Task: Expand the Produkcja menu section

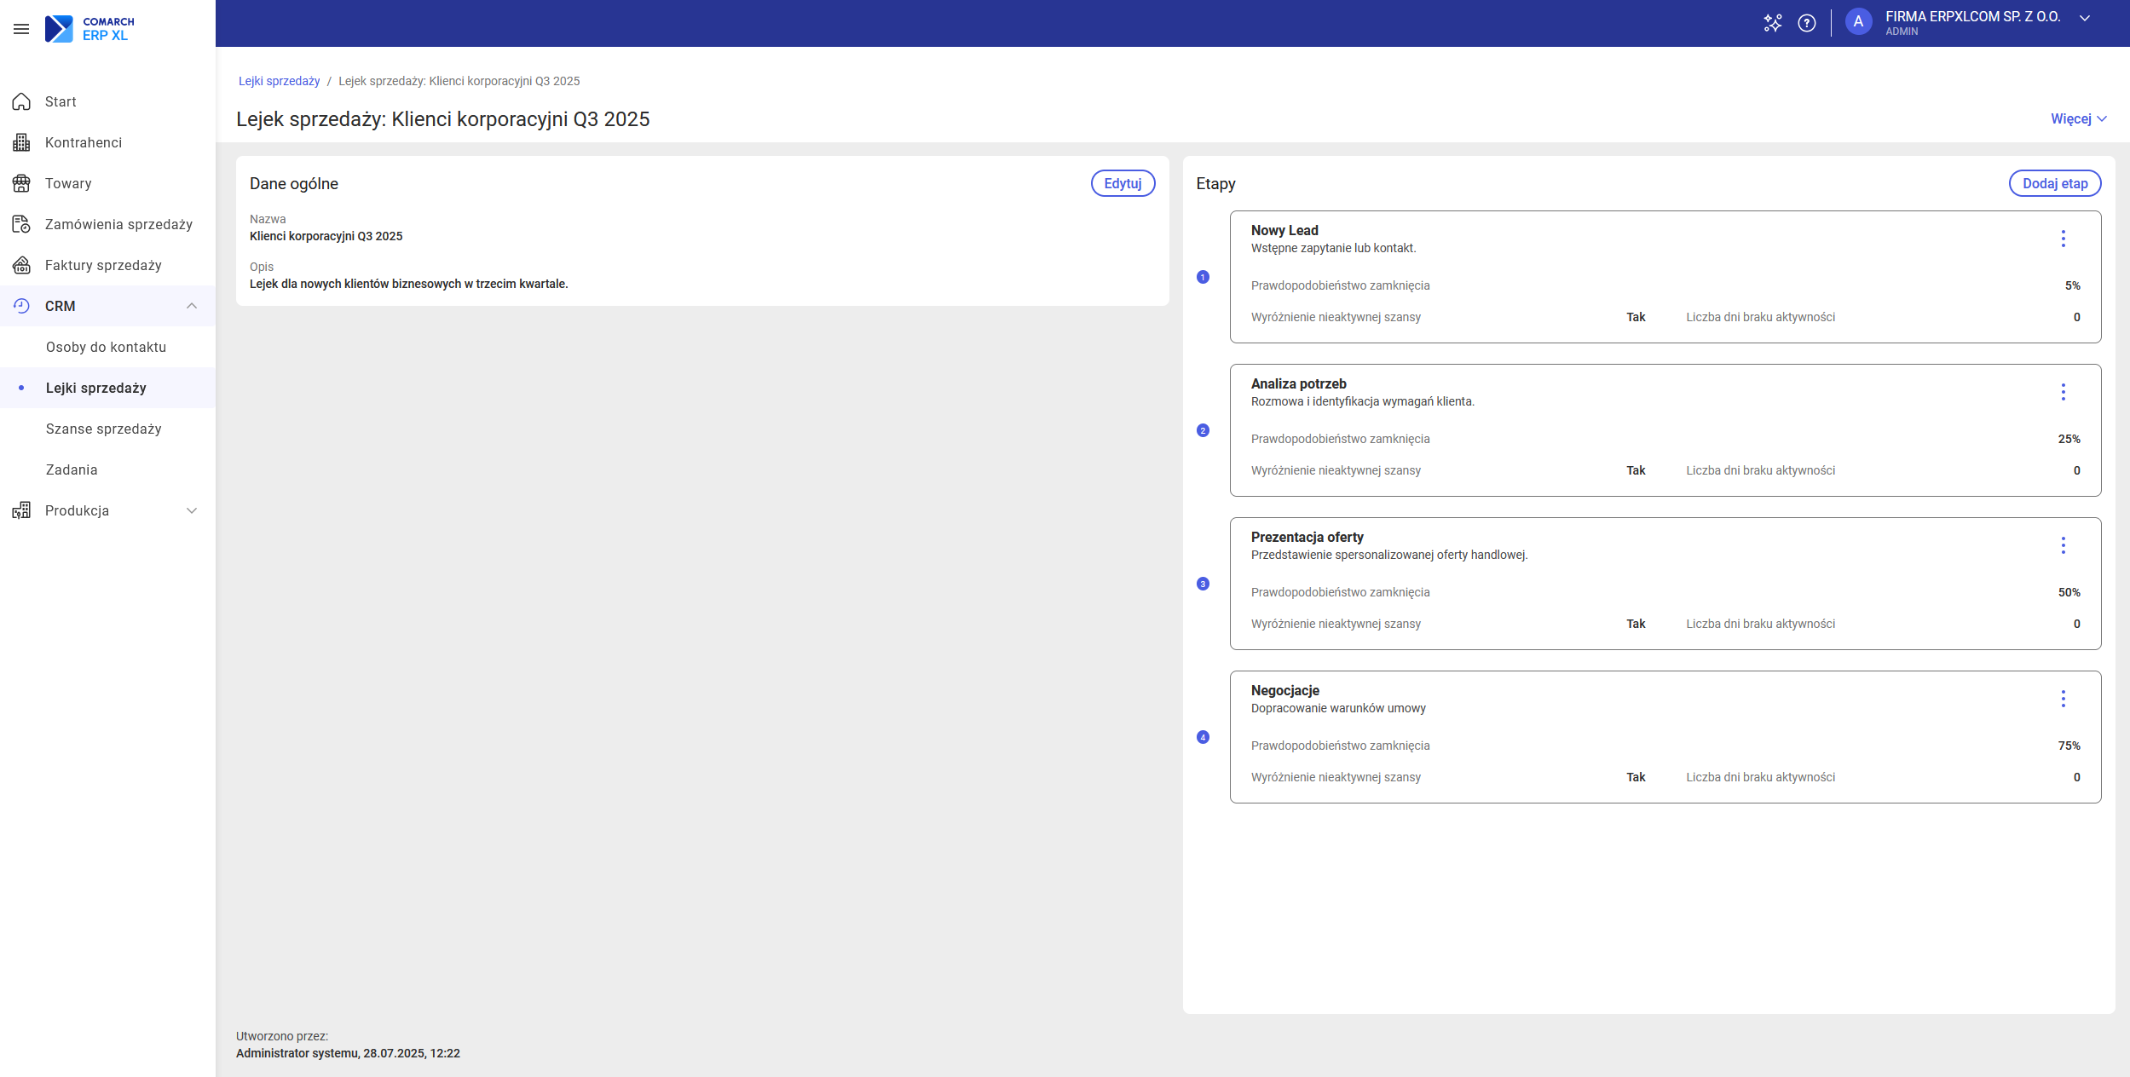Action: [x=192, y=510]
